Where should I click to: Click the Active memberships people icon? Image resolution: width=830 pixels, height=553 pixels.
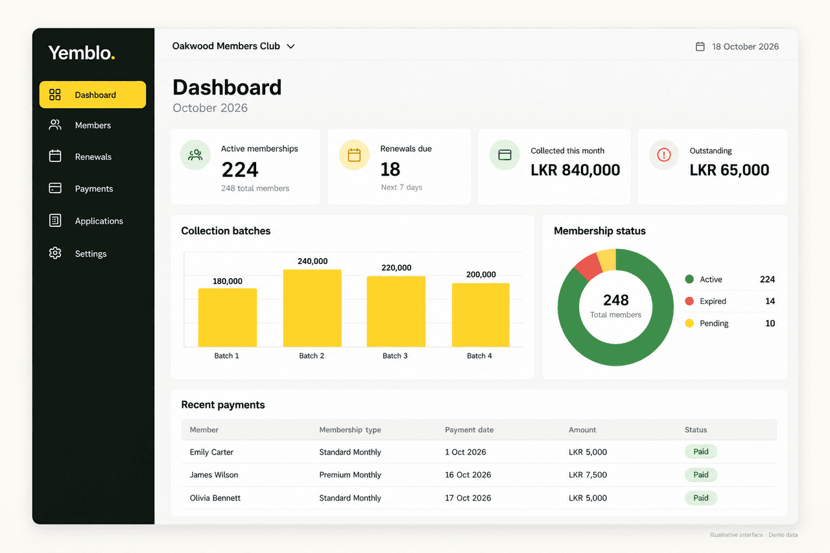[x=195, y=155]
